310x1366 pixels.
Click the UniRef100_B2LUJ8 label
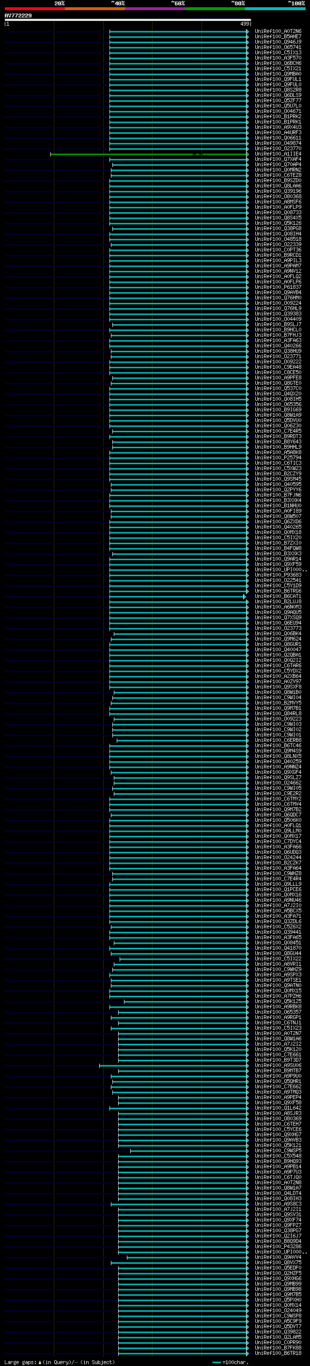coord(278,602)
